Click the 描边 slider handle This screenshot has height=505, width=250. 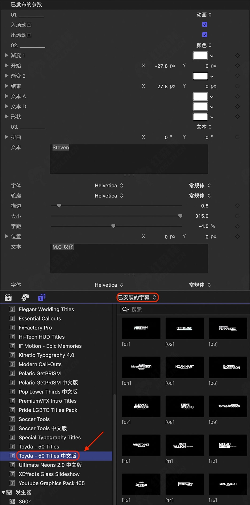point(59,206)
